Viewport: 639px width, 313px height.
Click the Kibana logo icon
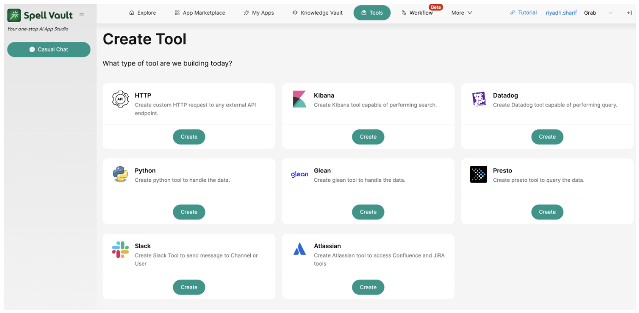point(299,99)
